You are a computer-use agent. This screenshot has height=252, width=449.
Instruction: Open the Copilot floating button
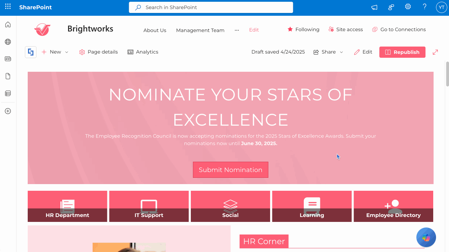pos(426,237)
